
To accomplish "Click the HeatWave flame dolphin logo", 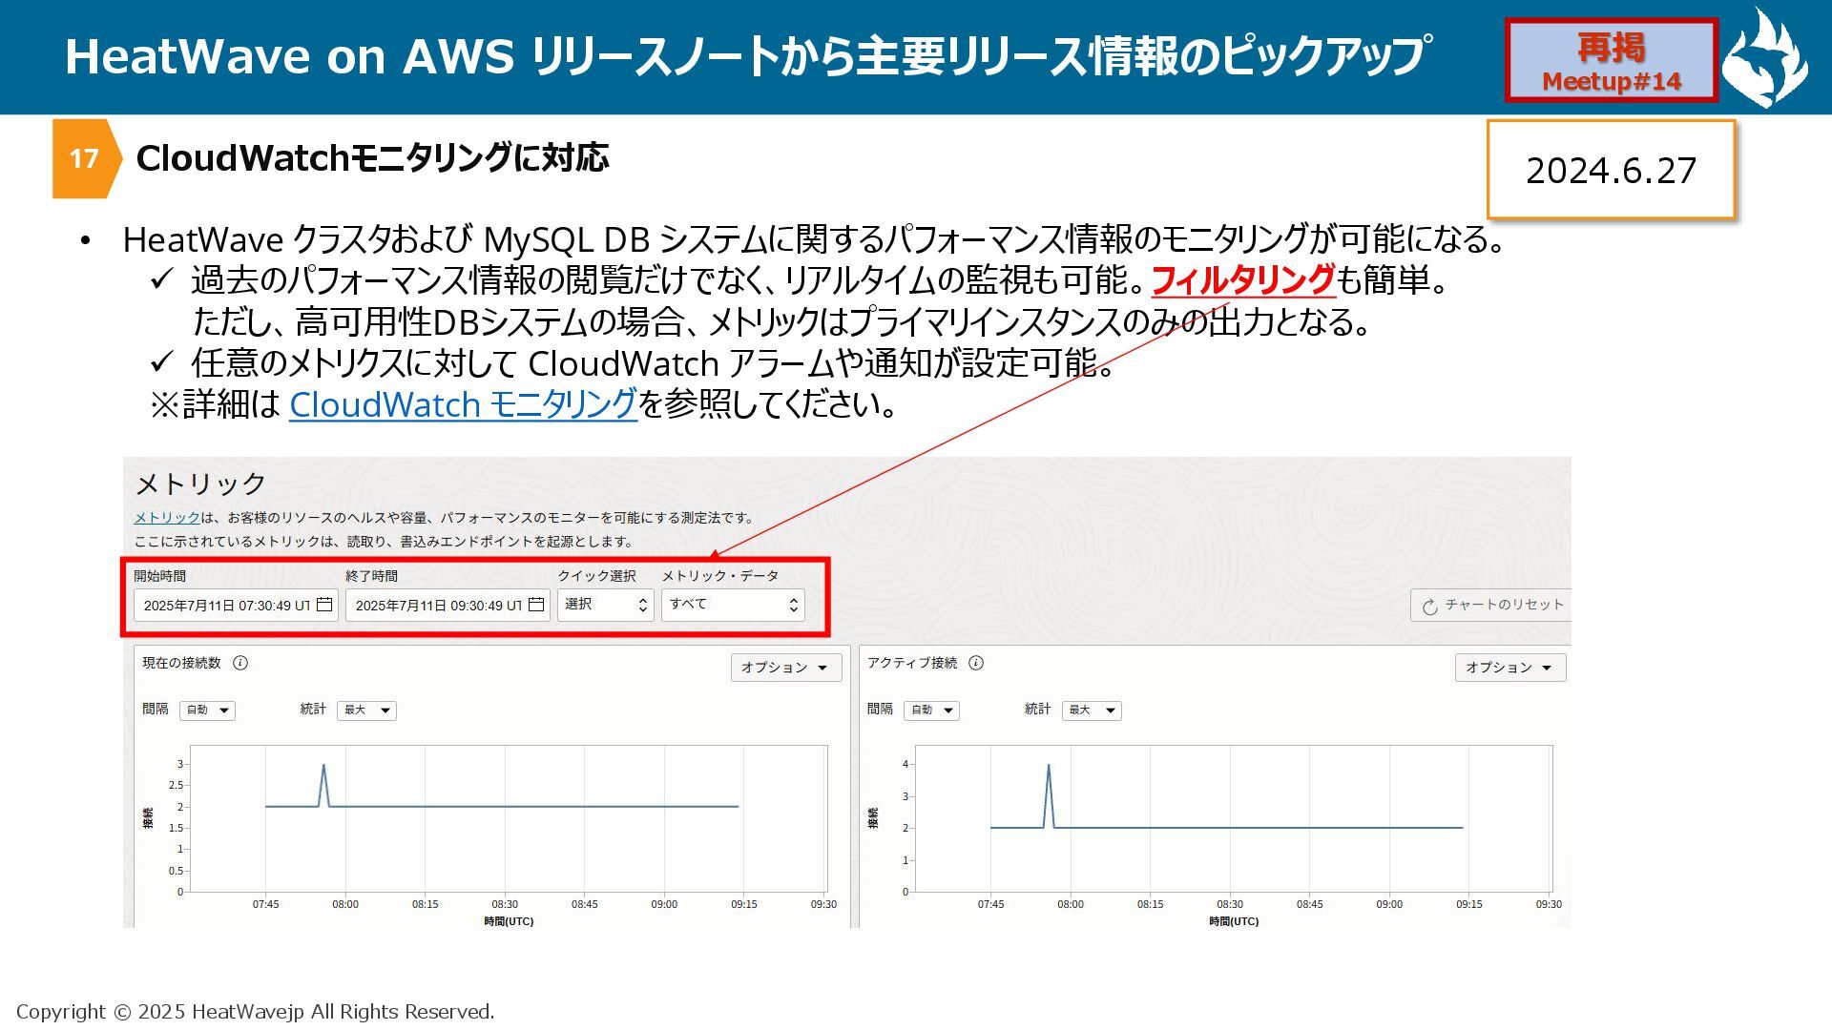I will [x=1765, y=57].
